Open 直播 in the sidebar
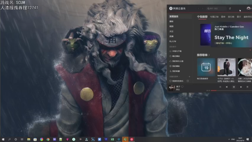Screen dimensions: 252x142 point(171,36)
